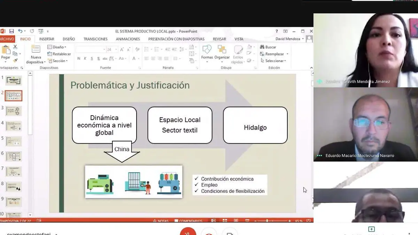Open the ANIMACIONES tab
This screenshot has height=235, width=418.
[x=128, y=39]
